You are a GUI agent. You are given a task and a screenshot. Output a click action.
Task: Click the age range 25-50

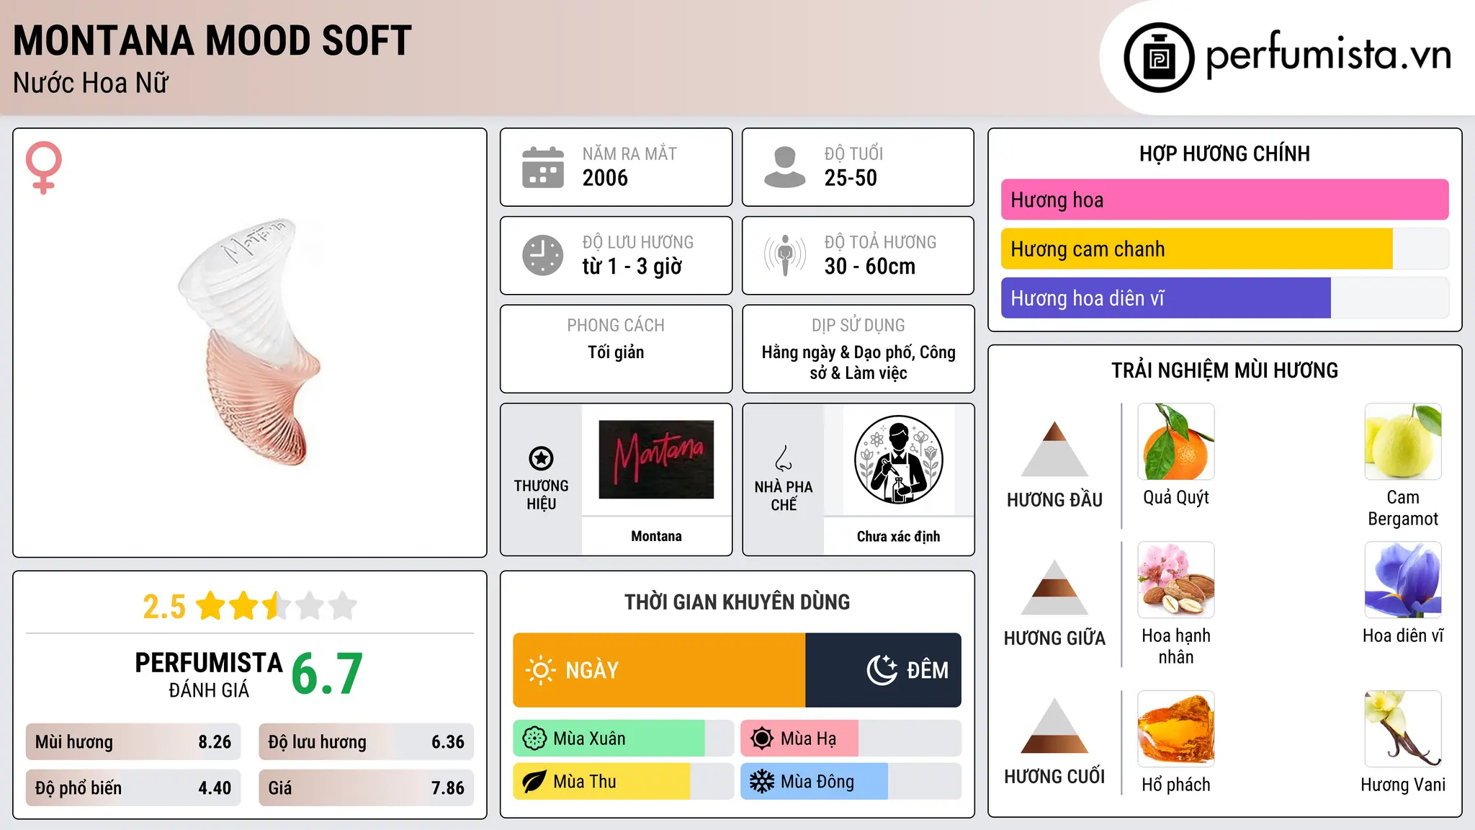point(851,178)
